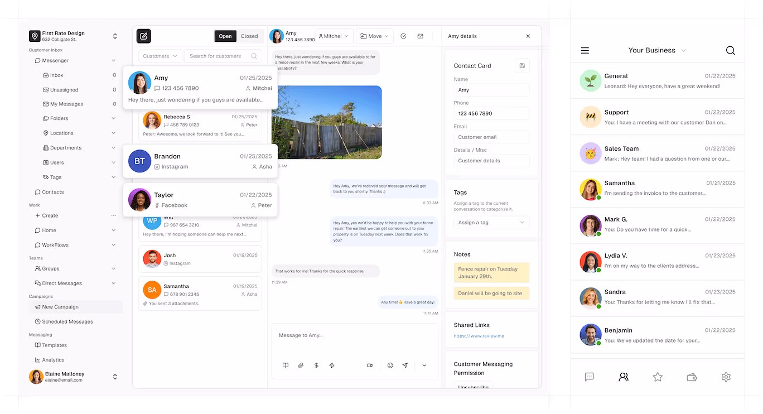This screenshot has height=414, width=763.
Task: Click the Unsubscribe button
Action: [x=472, y=386]
